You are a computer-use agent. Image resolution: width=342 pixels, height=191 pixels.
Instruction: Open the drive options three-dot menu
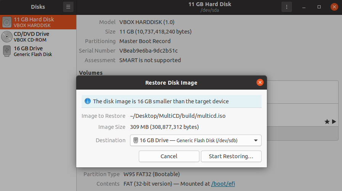[286, 6]
